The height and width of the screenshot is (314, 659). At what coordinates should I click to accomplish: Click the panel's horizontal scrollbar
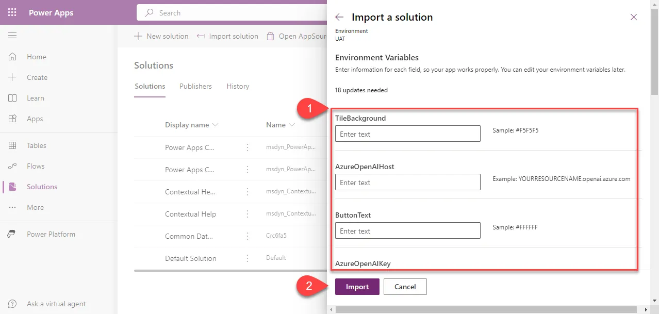(x=485, y=309)
